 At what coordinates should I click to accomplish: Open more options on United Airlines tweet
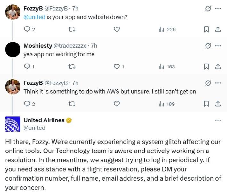[218, 120]
